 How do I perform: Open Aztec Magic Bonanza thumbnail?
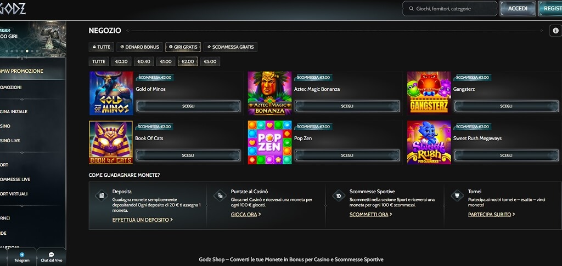point(269,93)
